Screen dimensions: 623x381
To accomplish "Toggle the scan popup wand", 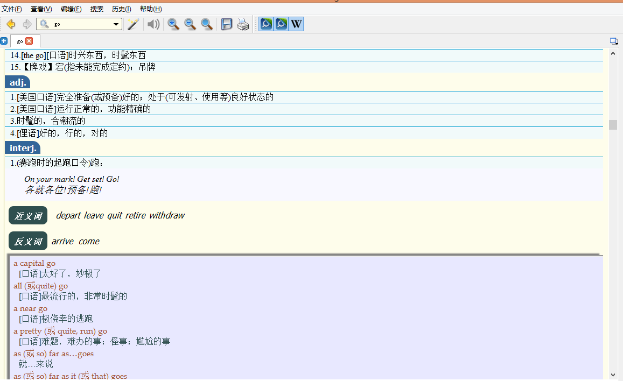I will coord(133,24).
